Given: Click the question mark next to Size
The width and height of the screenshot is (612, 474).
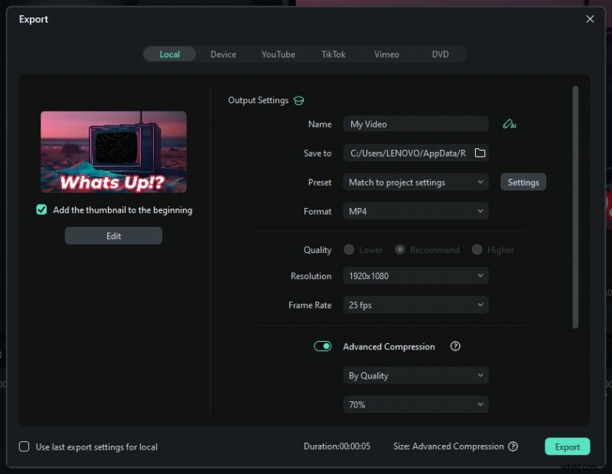Looking at the screenshot, I should click(513, 446).
